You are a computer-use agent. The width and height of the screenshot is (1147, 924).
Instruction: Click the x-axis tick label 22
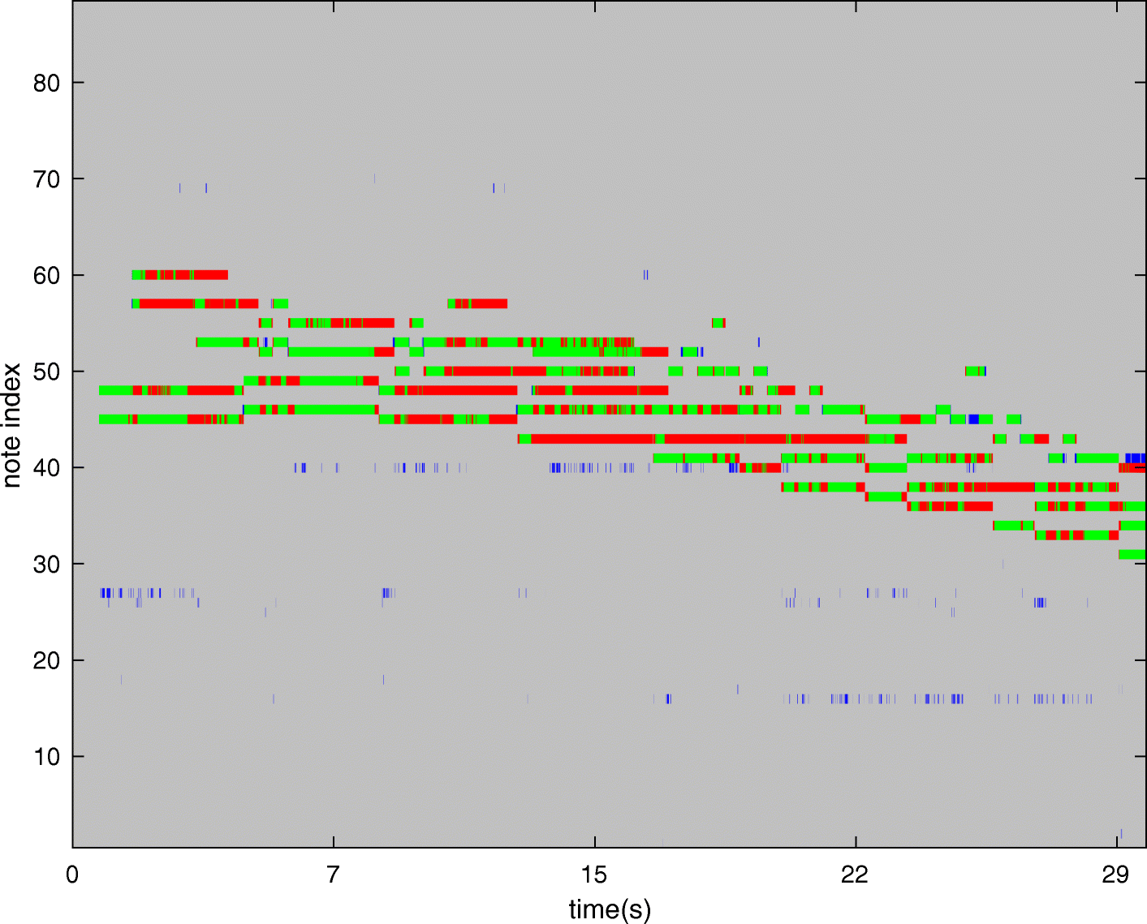click(x=855, y=875)
